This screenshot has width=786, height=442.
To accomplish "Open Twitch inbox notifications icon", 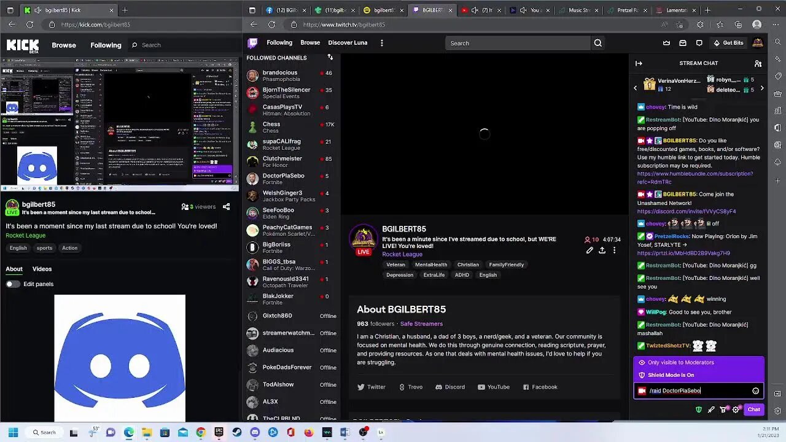I will [683, 43].
